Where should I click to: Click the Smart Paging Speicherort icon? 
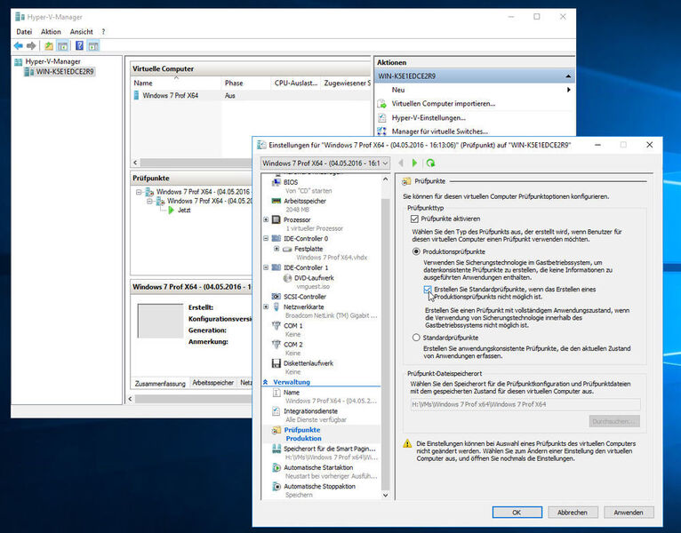(276, 449)
